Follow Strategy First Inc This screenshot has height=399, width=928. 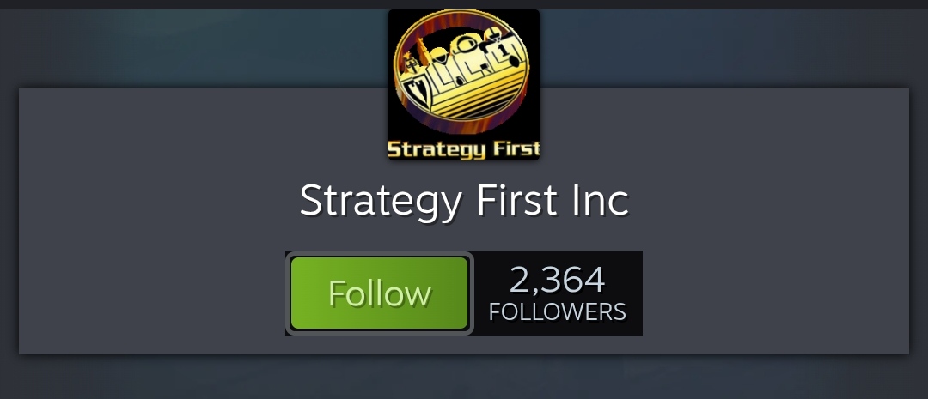(x=380, y=293)
